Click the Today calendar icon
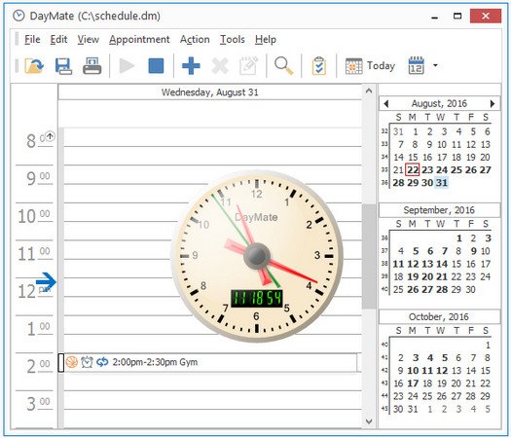Screen dimensions: 511x438 [353, 66]
